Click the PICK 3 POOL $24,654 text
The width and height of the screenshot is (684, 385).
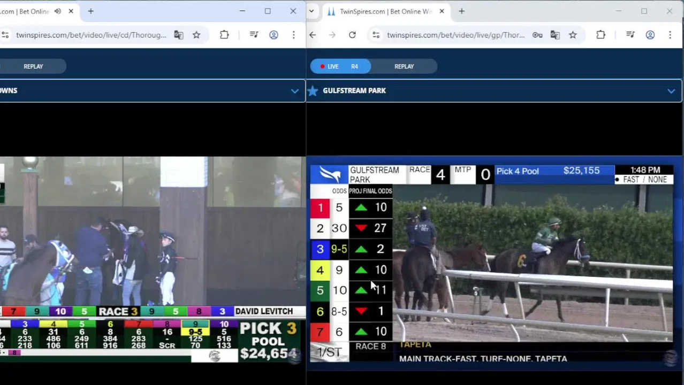[268, 341]
